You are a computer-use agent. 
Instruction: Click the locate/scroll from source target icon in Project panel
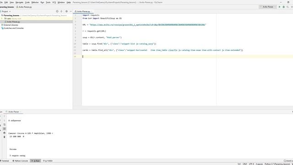(x=57, y=11)
